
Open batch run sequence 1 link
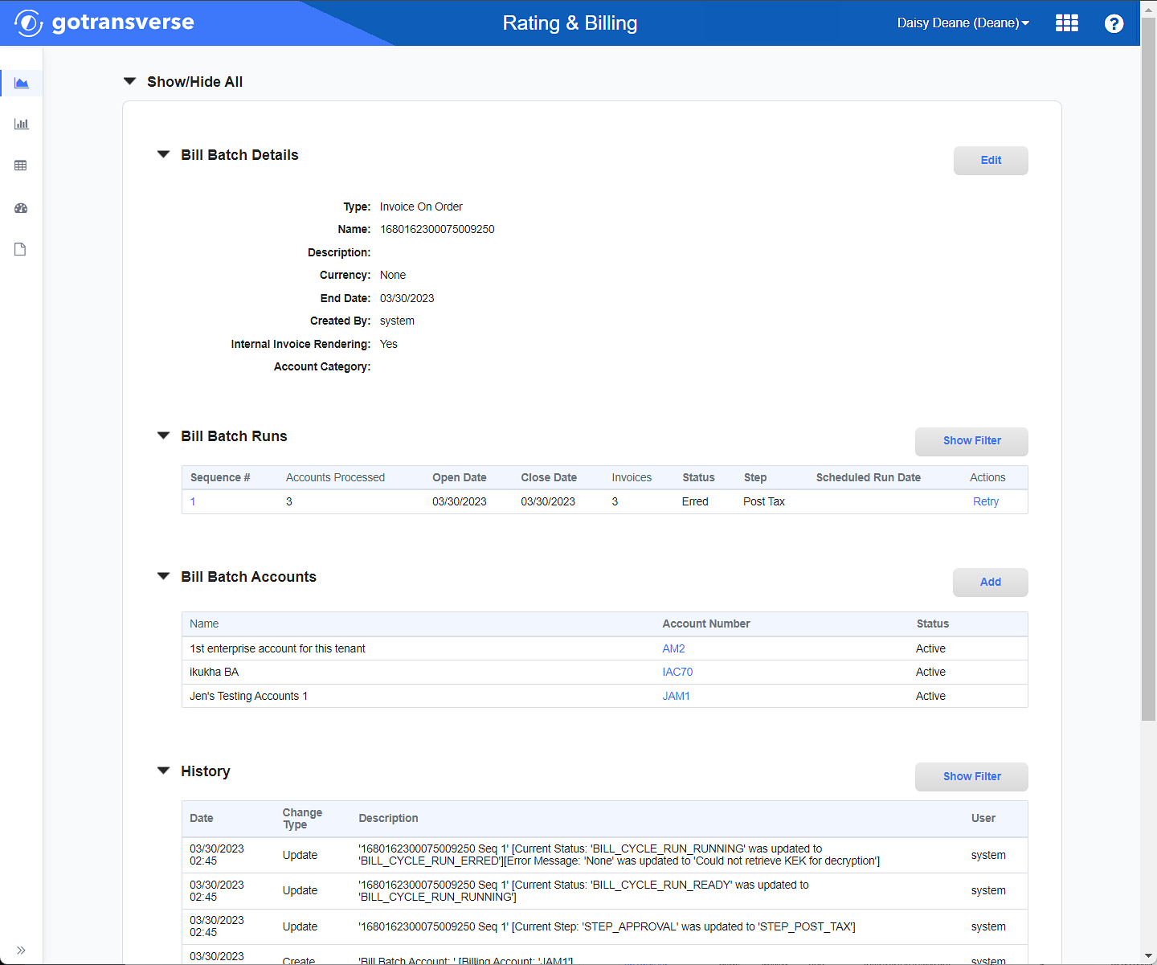coord(193,501)
